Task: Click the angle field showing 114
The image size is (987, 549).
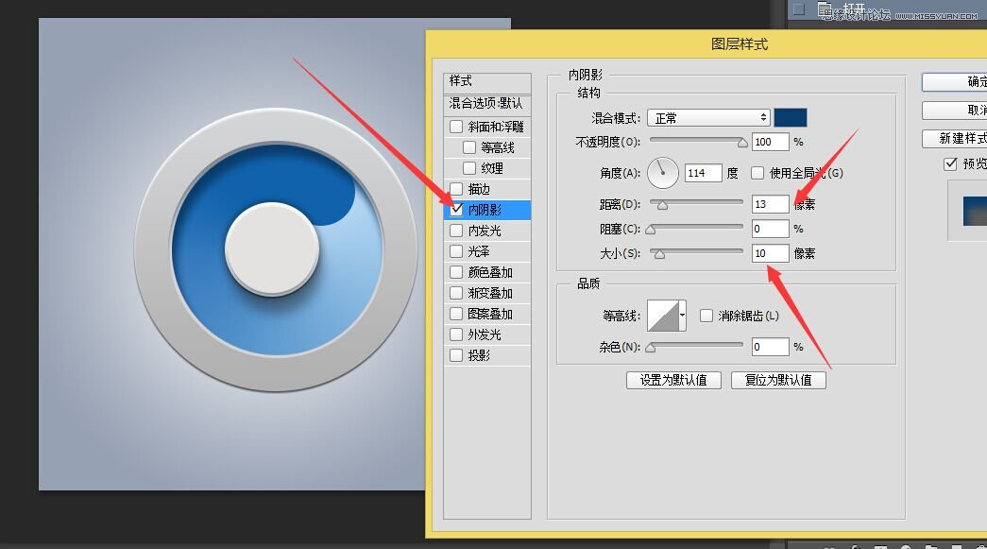Action: click(x=703, y=173)
